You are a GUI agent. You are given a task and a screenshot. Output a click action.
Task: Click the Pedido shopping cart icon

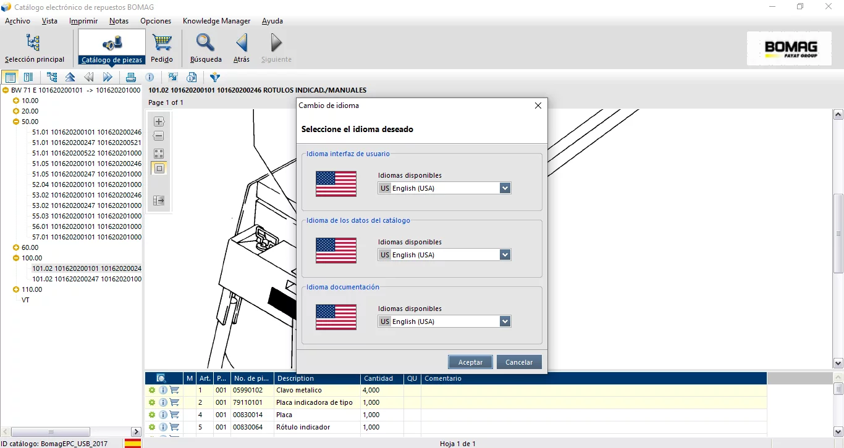[x=162, y=48]
